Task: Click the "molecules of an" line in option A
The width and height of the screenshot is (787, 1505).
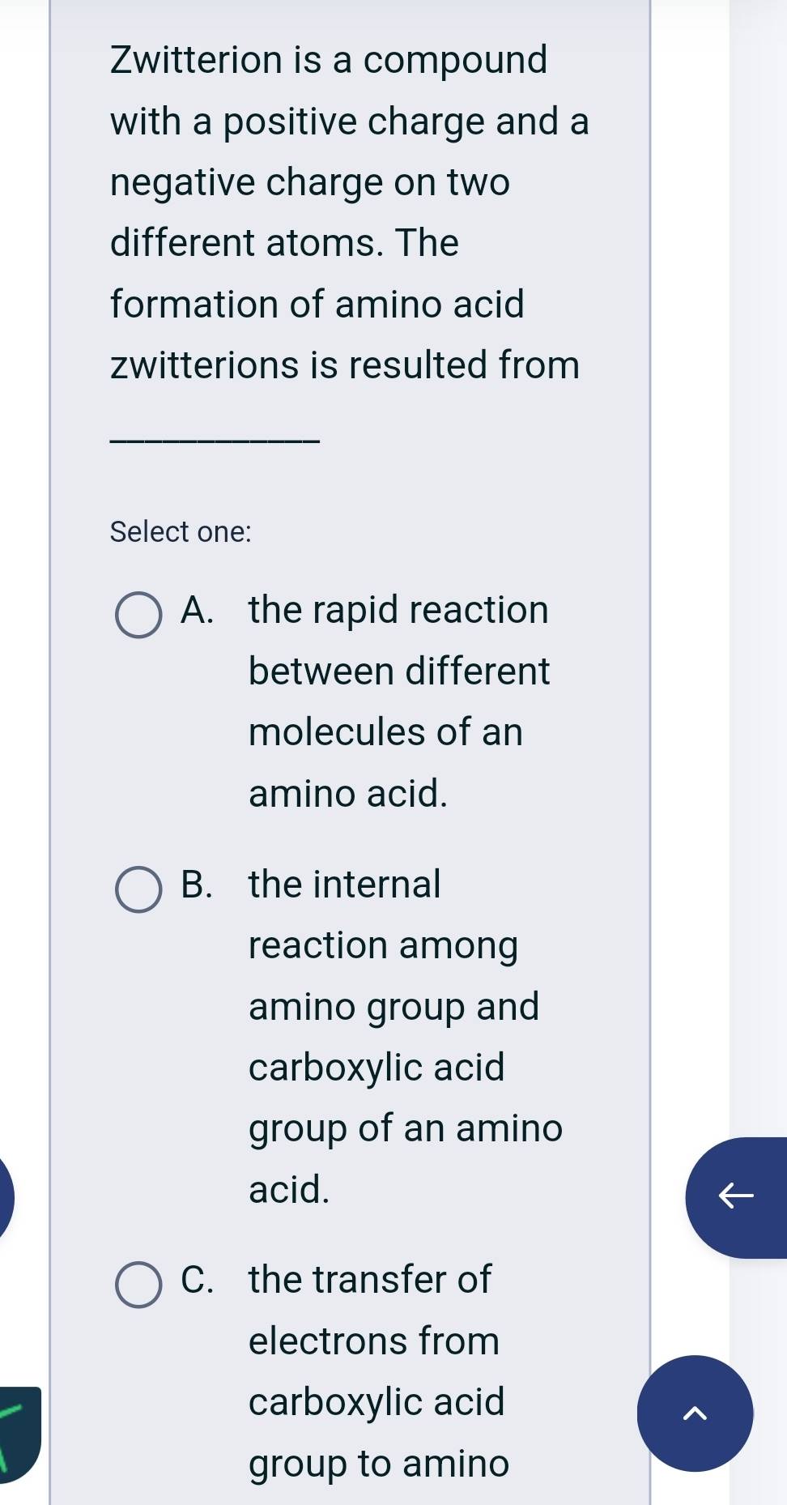Action: click(385, 732)
